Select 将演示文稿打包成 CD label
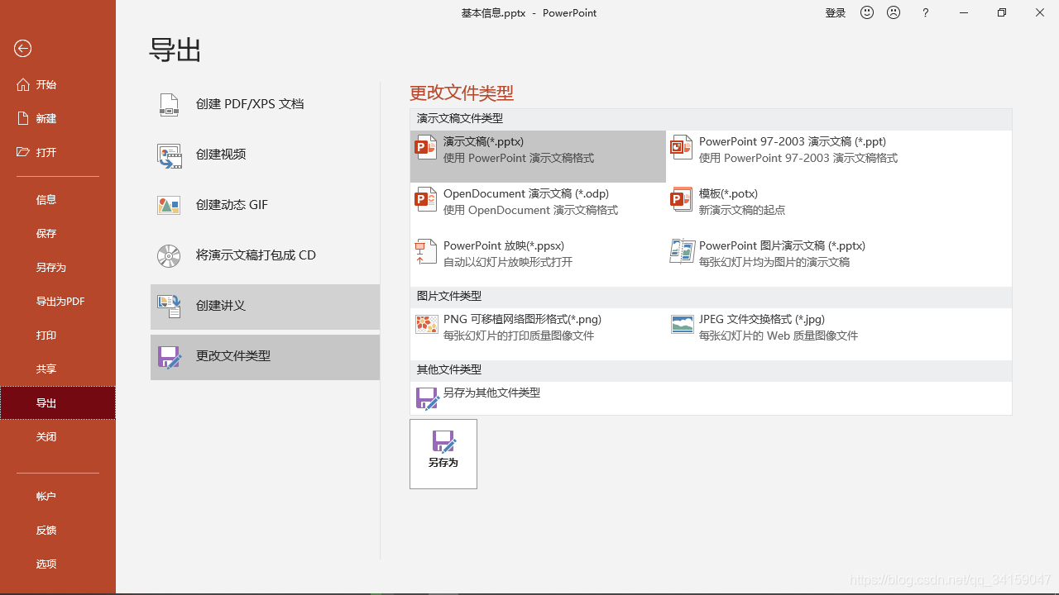Viewport: 1059px width, 595px height. click(x=256, y=255)
